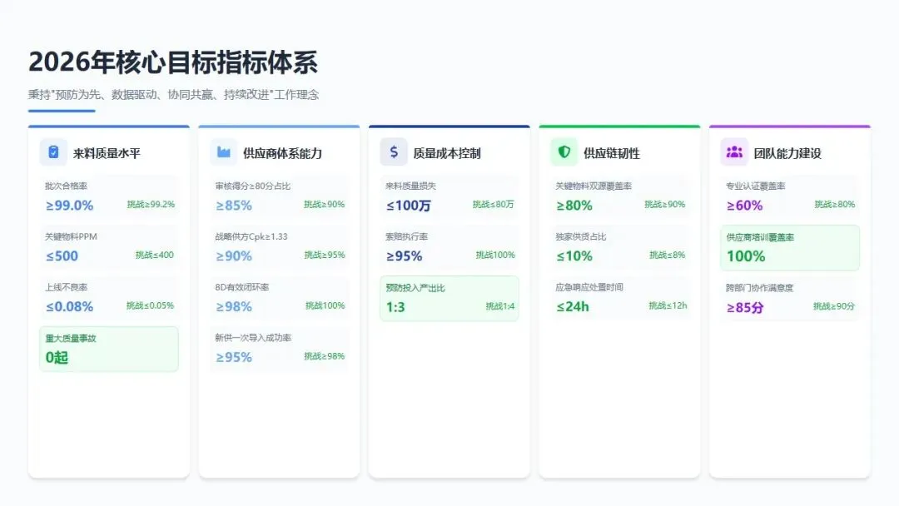Click the 新供一次导入成功率 label
Image resolution: width=899 pixels, height=506 pixels.
point(253,338)
